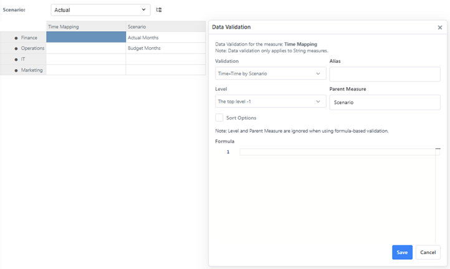The width and height of the screenshot is (450, 269).
Task: Select the IT row header
Action: (x=23, y=59)
